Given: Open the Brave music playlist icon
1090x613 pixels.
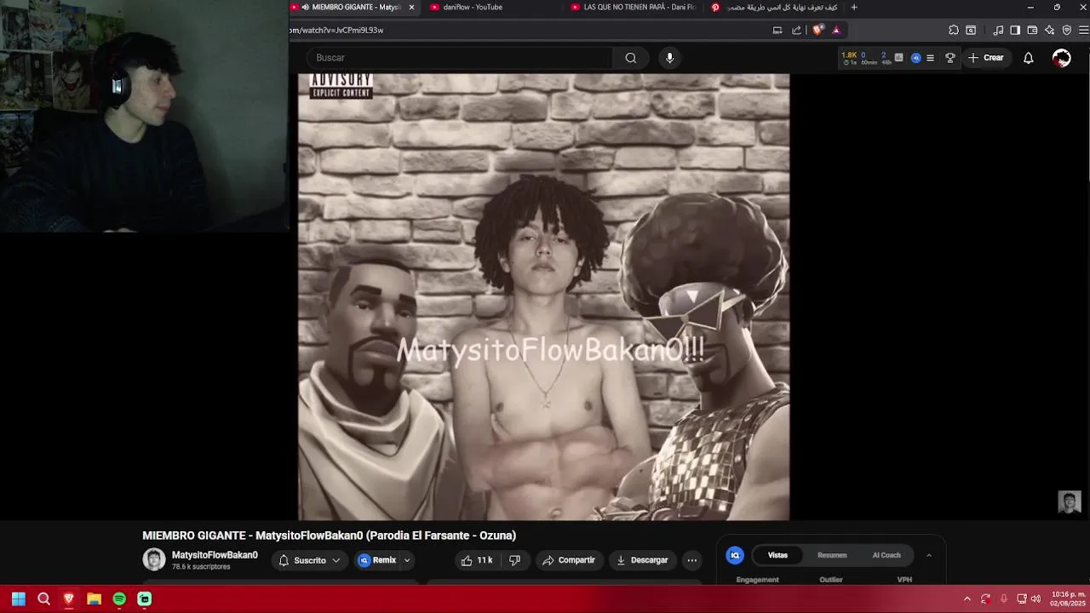Looking at the screenshot, I should (998, 30).
